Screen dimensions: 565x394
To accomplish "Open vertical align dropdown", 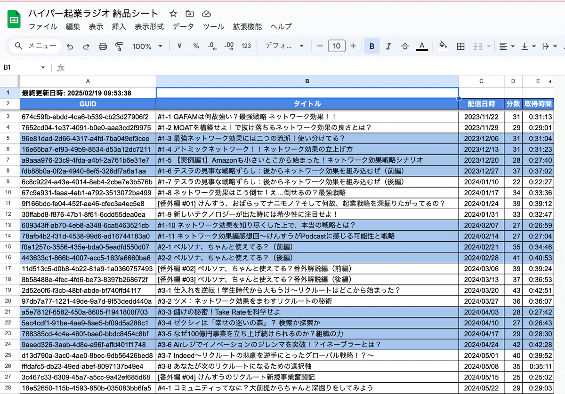I will click(529, 46).
